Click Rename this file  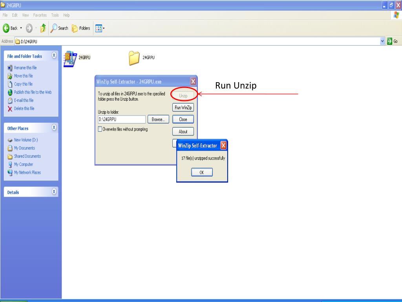click(x=25, y=68)
